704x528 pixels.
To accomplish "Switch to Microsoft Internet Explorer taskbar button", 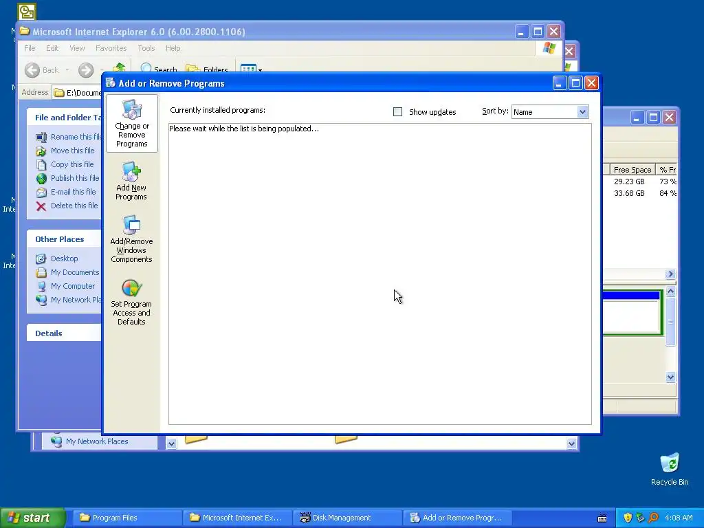I will point(237,518).
